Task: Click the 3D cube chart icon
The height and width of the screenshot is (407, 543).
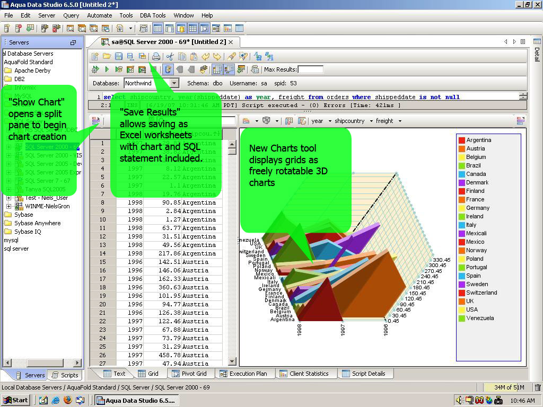Action: [266, 120]
